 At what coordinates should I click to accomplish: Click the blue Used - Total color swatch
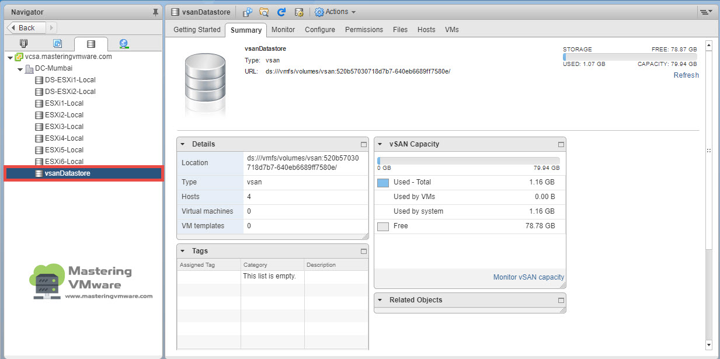coord(383,183)
